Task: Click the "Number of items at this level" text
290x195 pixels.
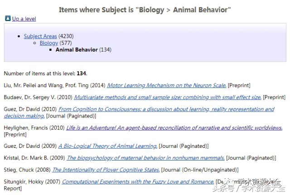Action: pyautogui.click(x=40, y=73)
